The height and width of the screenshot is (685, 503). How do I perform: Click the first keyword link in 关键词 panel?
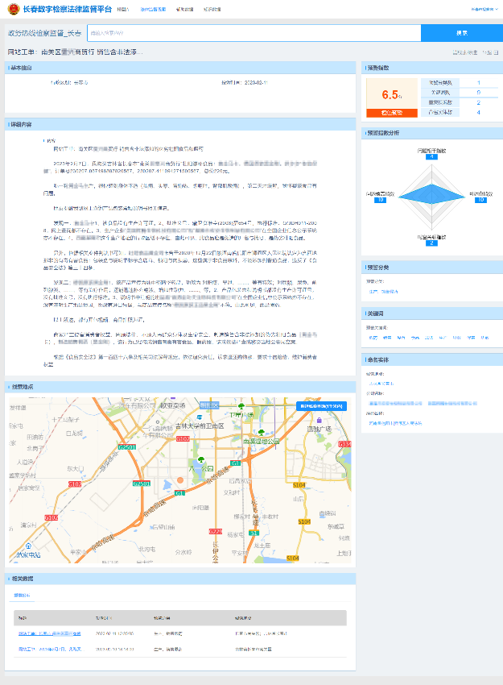click(373, 338)
